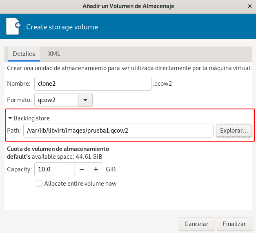Image resolution: width=256 pixels, height=233 pixels.
Task: Click the Allocate entire volume now label
Action: coord(80,184)
